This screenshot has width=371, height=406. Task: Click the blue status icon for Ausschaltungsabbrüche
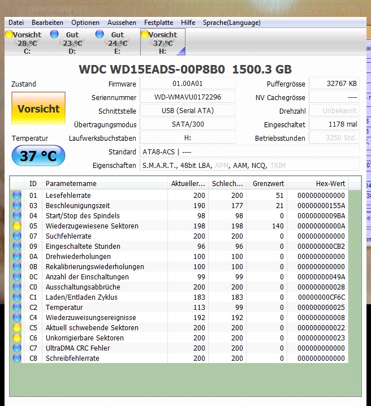pyautogui.click(x=17, y=287)
